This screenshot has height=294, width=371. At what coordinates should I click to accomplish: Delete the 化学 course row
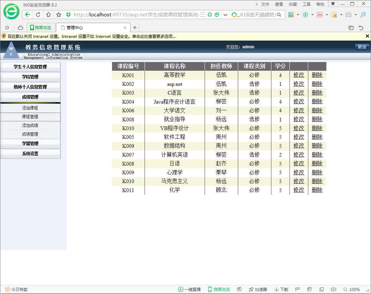(317, 190)
